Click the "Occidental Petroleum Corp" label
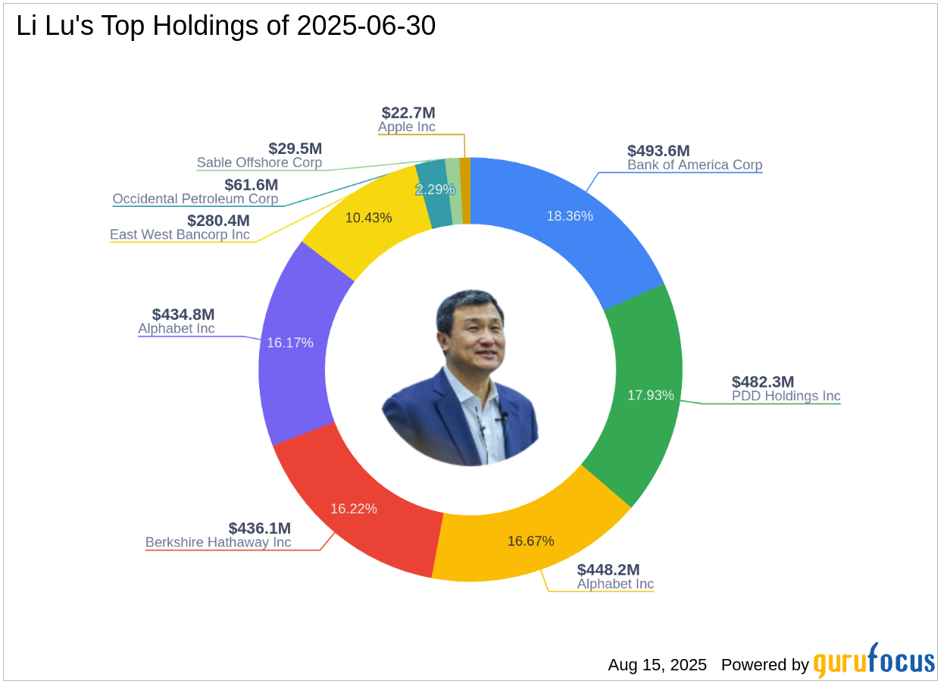The height and width of the screenshot is (684, 941). (195, 199)
